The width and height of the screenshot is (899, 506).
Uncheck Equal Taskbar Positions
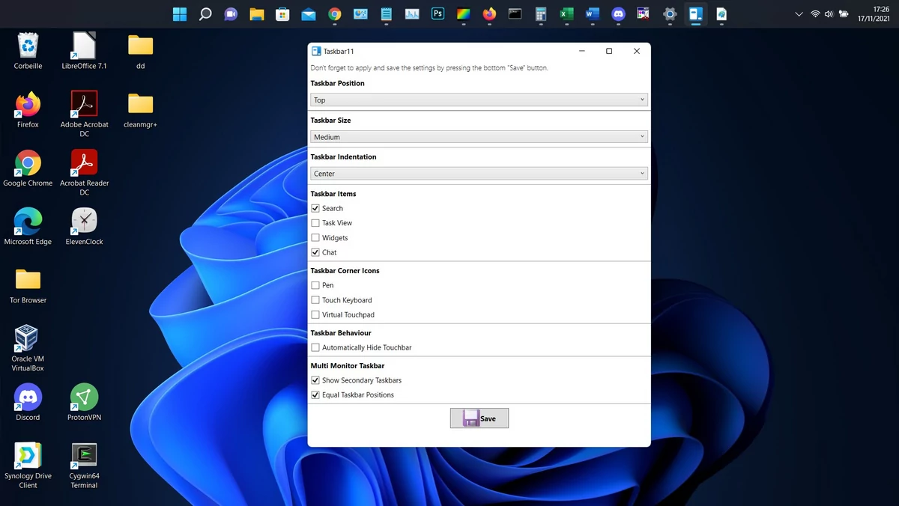315,394
